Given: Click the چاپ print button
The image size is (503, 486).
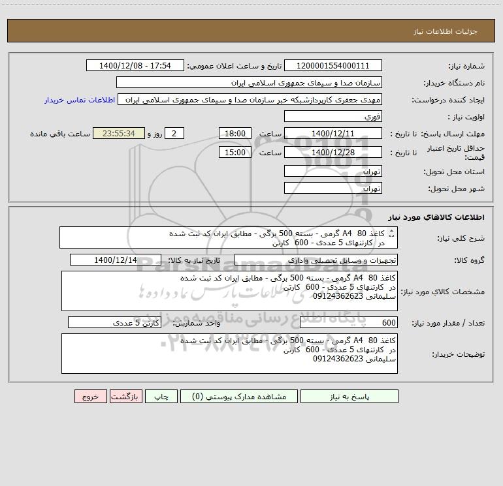Looking at the screenshot, I should pyautogui.click(x=161, y=397).
